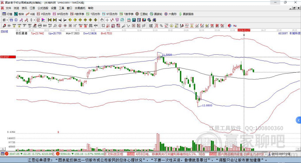Toggle the crosshair cursor tool

107,20
